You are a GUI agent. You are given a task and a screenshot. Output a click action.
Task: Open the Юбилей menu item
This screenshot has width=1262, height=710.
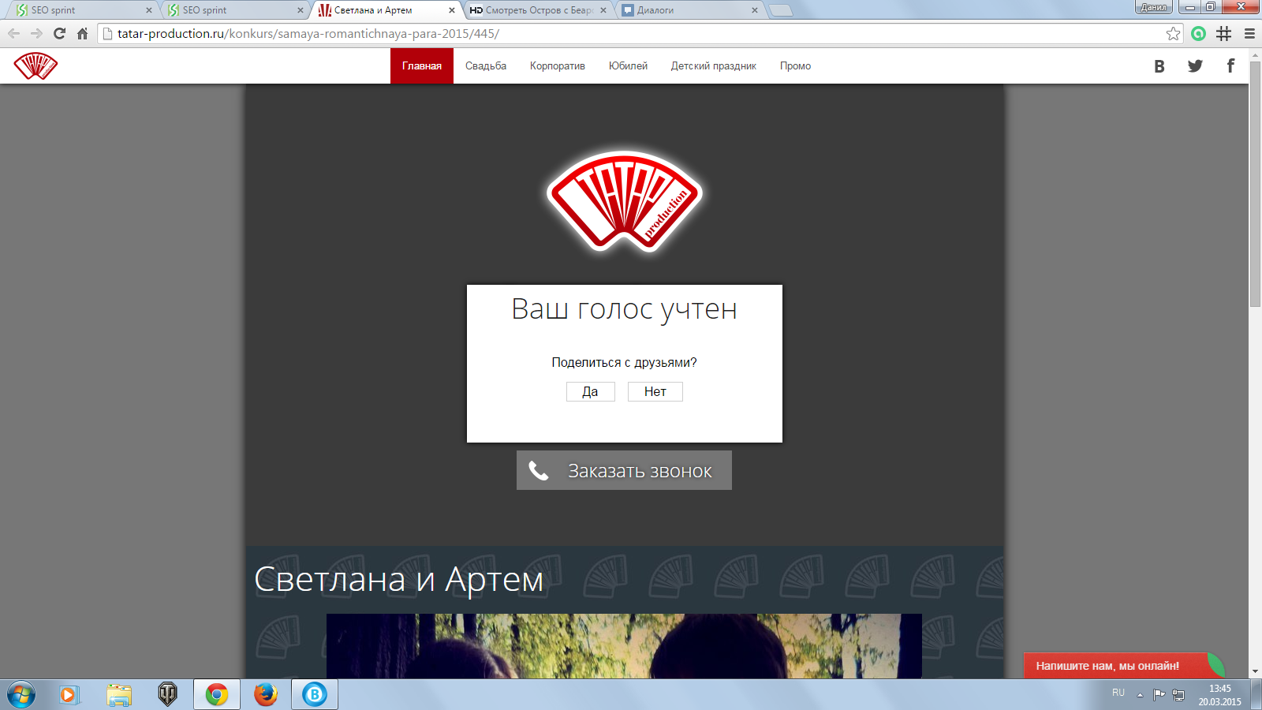click(x=628, y=65)
